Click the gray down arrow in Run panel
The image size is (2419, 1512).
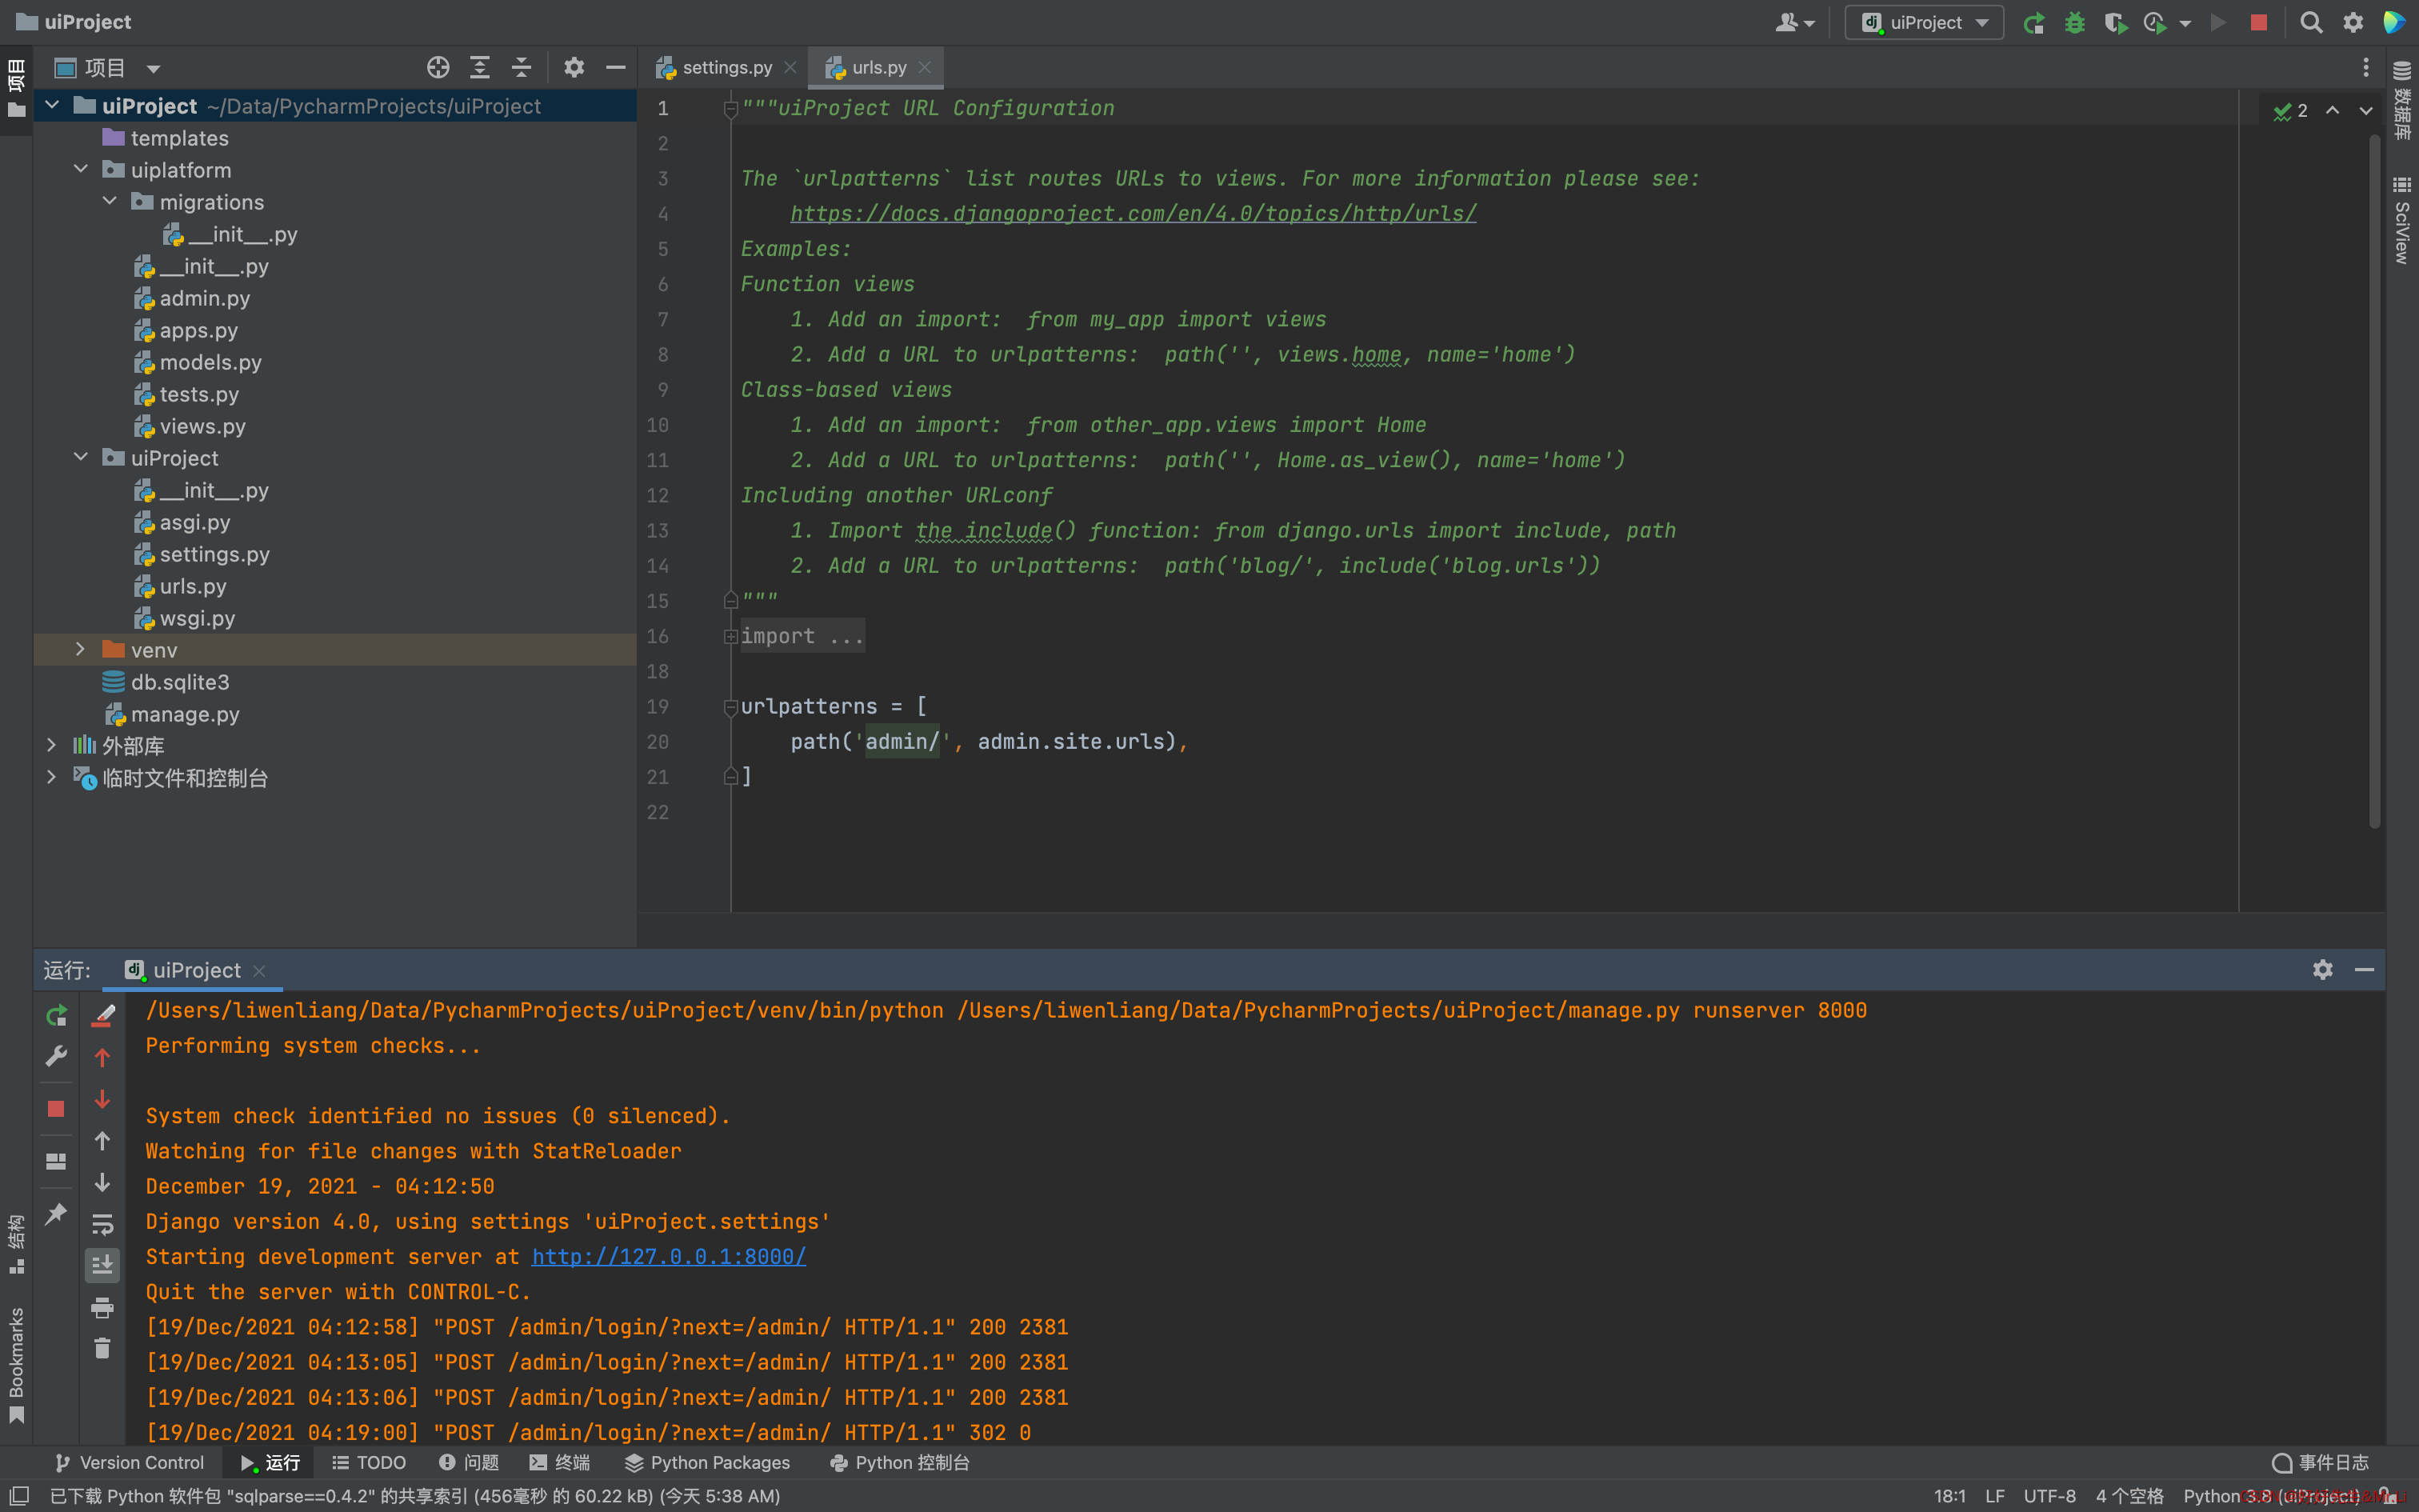[x=102, y=1183]
